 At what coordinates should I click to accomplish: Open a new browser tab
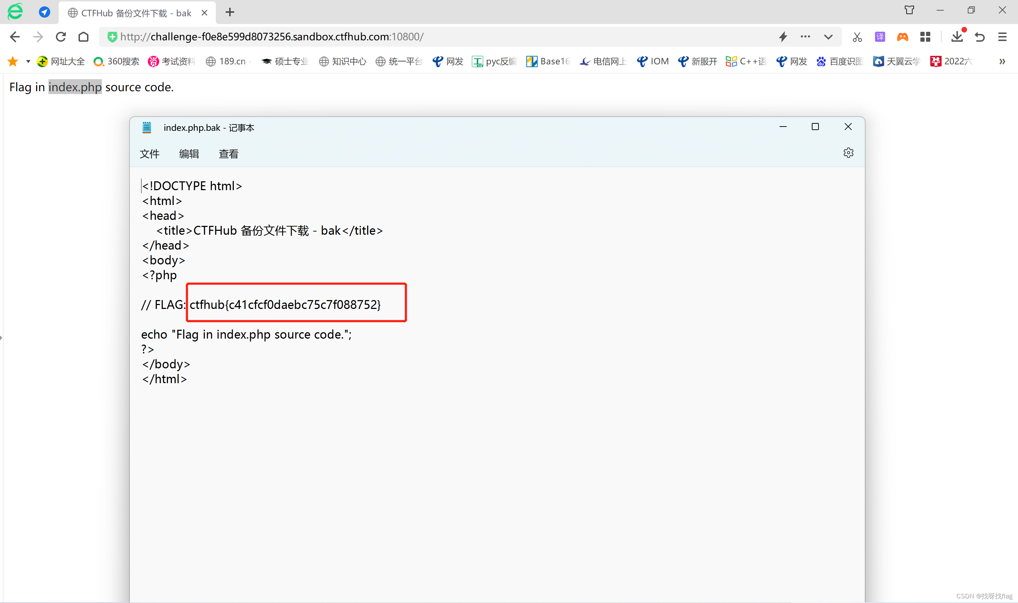(x=230, y=12)
